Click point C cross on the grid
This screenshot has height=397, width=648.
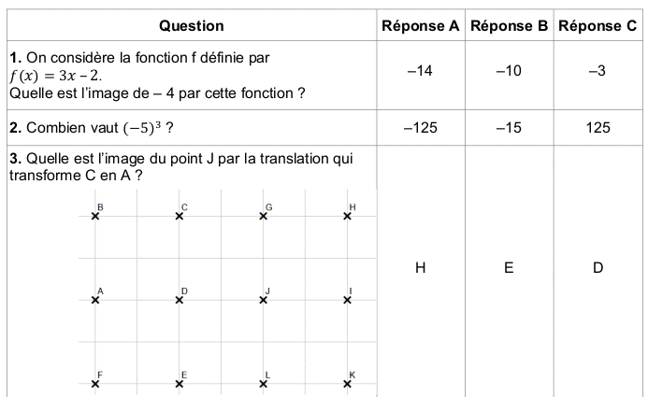tap(180, 216)
